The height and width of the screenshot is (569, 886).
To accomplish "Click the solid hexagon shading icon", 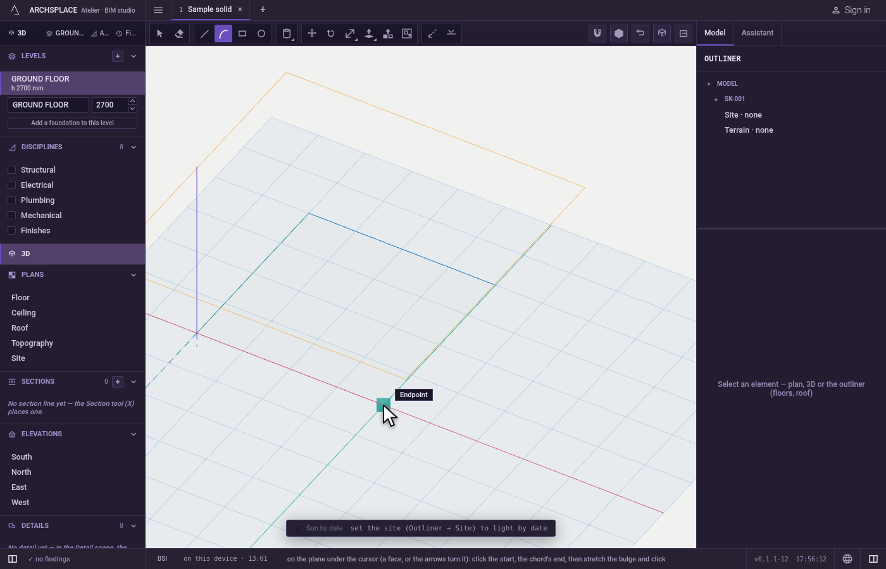I will tap(619, 34).
